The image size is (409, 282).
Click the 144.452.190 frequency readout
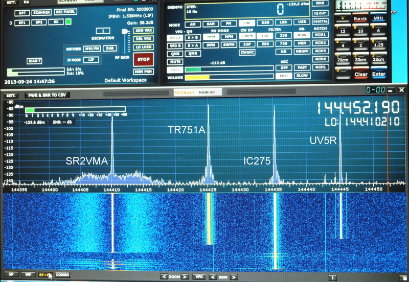coord(358,108)
